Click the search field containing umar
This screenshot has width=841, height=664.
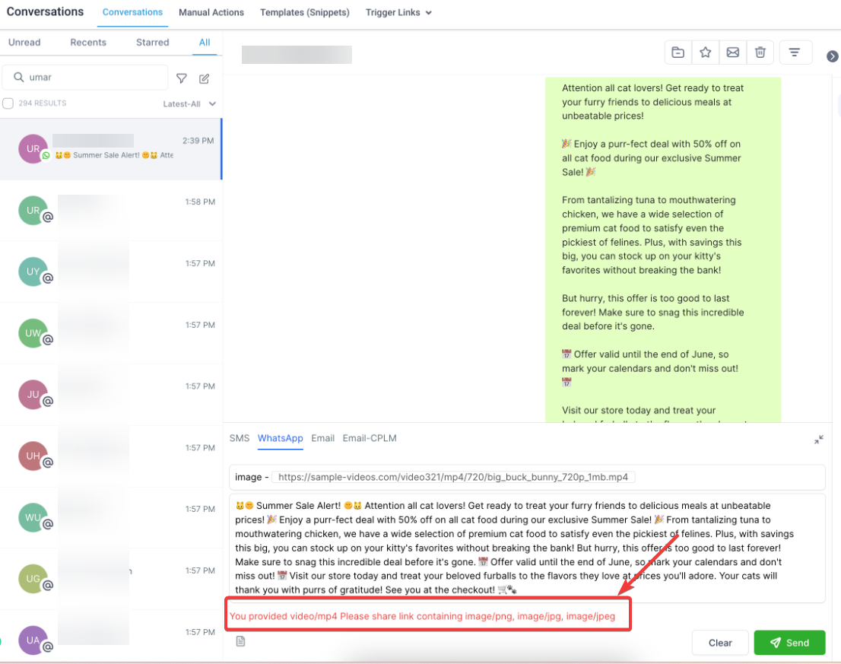click(85, 78)
